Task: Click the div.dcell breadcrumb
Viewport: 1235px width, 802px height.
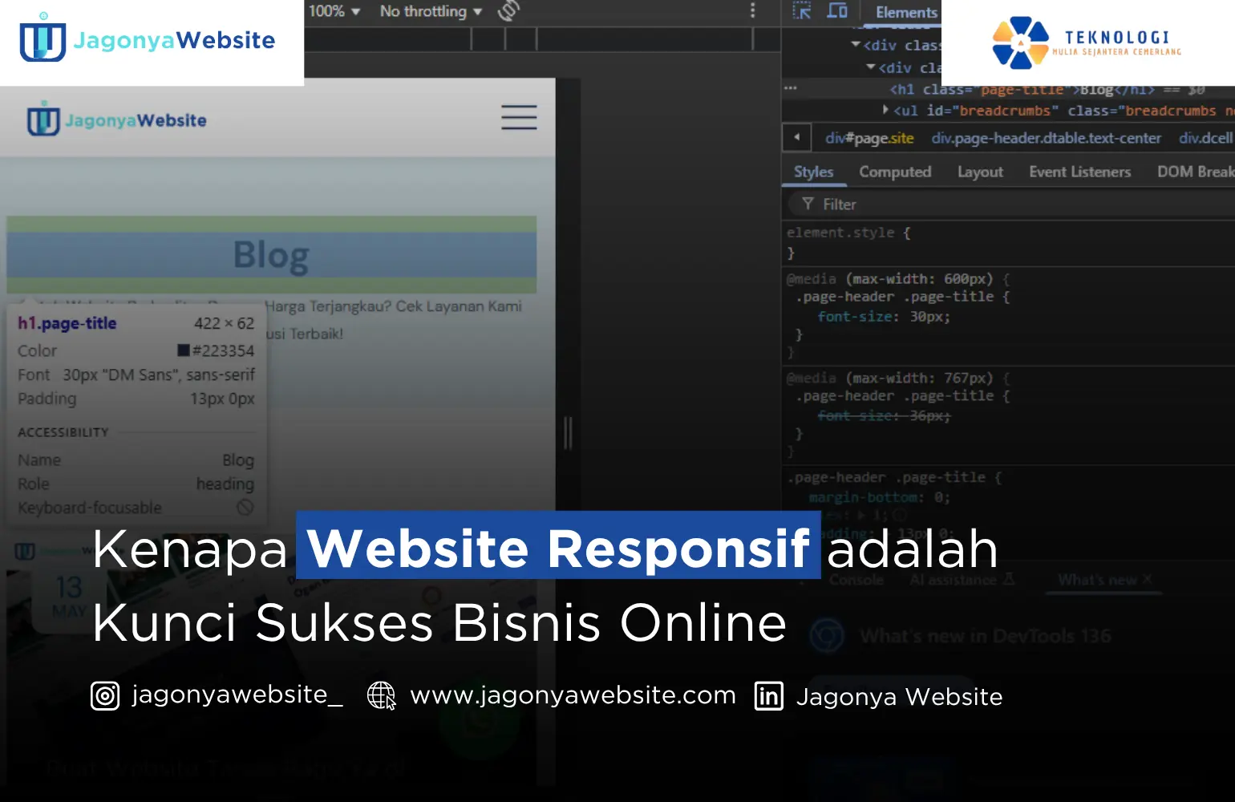Action: [1205, 138]
